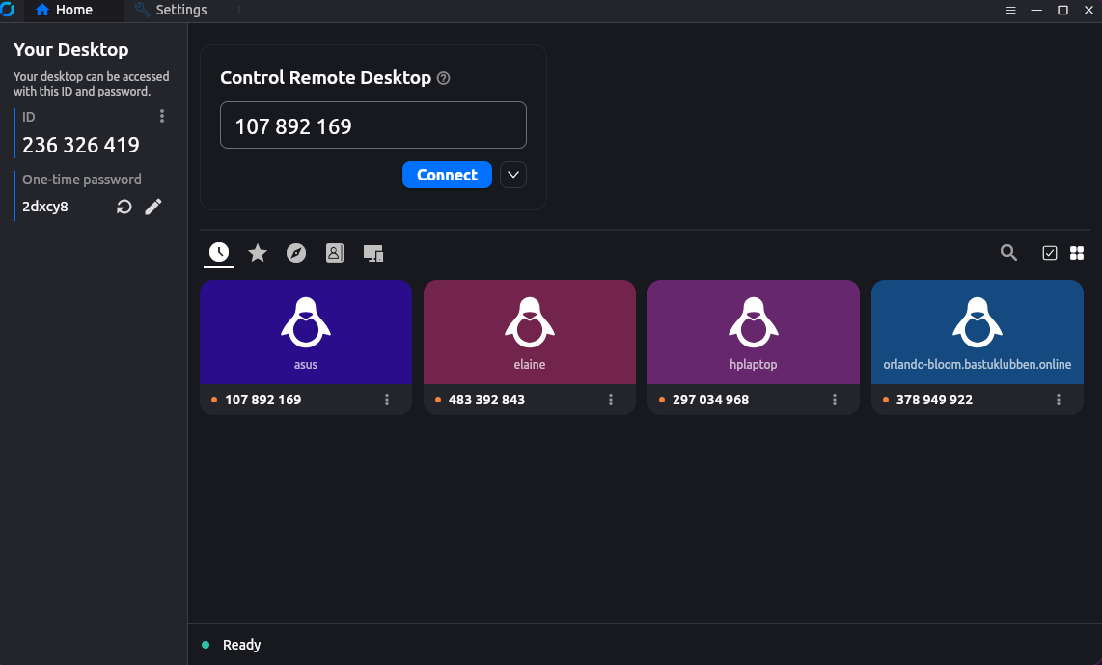Click the search magnifier icon
1102x665 pixels.
[1008, 253]
